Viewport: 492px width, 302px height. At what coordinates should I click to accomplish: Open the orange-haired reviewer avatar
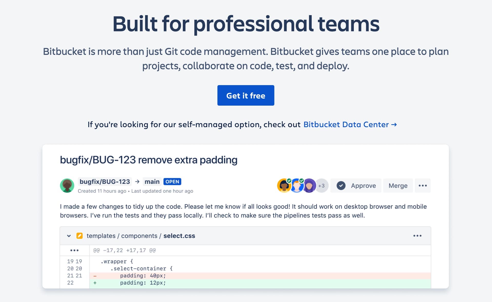point(297,186)
